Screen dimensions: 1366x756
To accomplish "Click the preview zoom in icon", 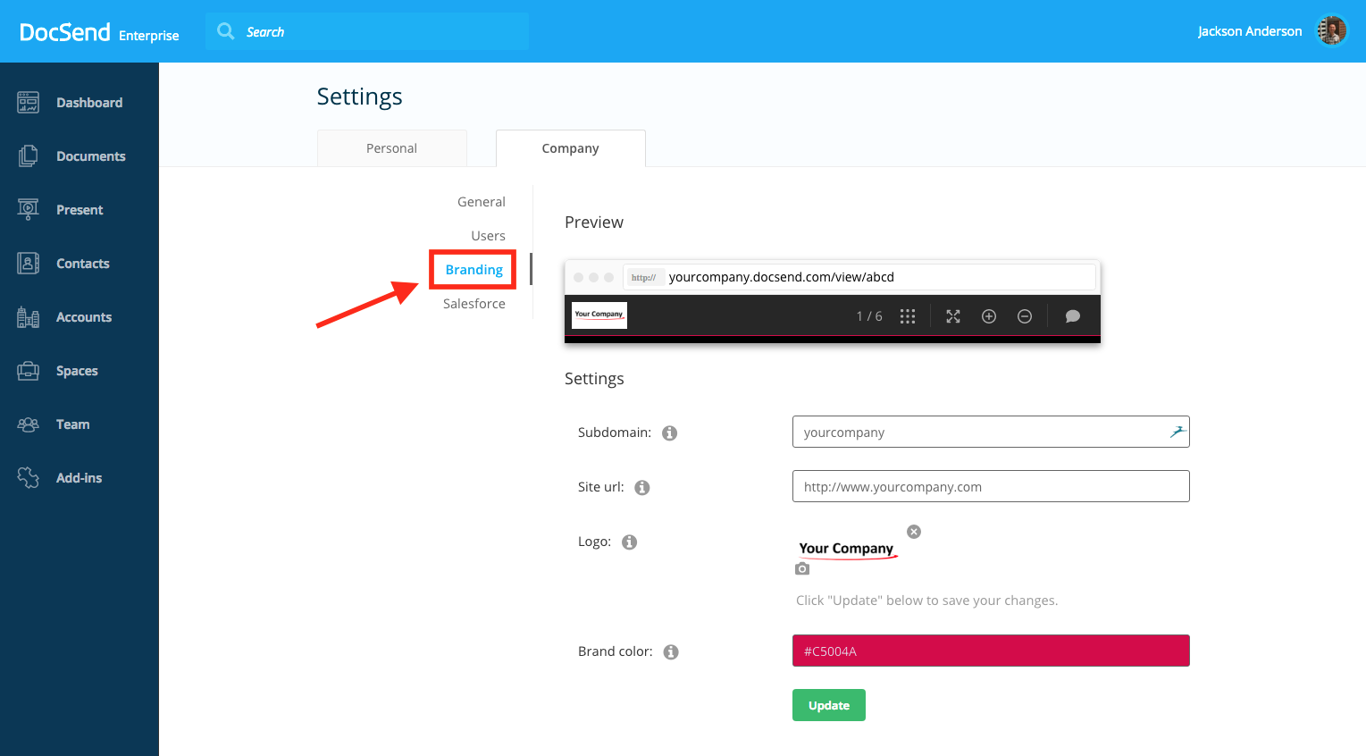I will click(989, 316).
